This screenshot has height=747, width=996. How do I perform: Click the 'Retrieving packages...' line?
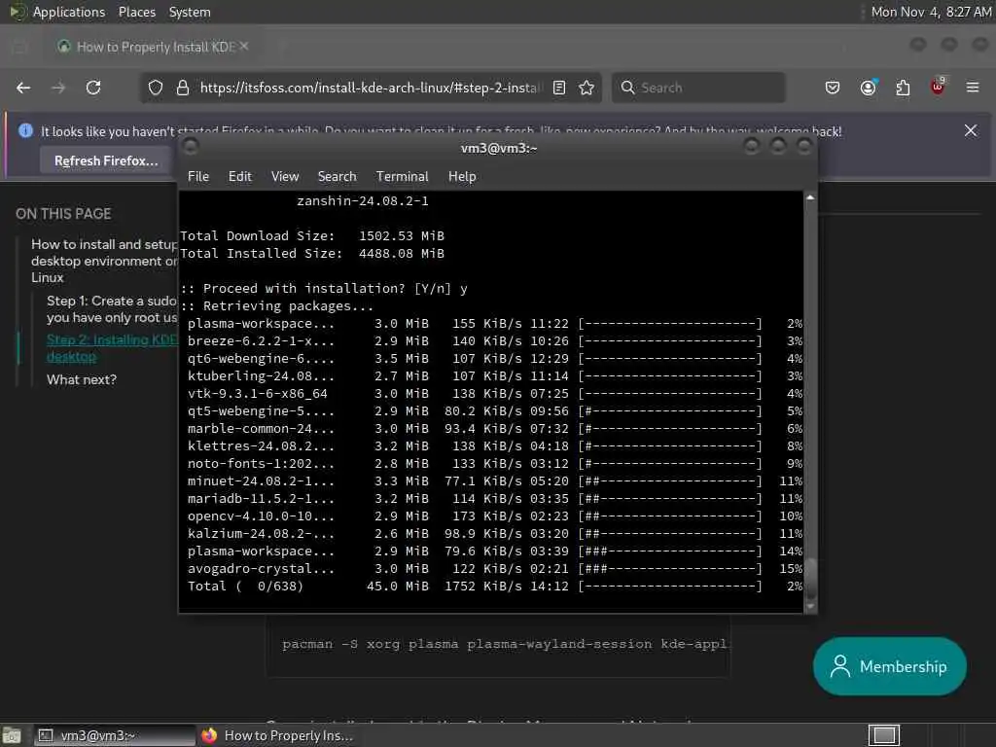[x=276, y=305]
